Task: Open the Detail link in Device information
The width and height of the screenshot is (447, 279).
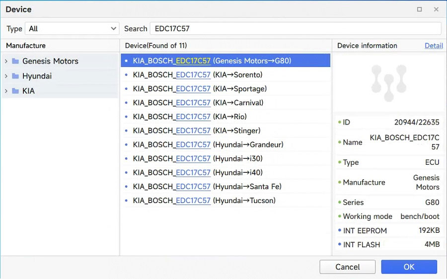Action: (x=434, y=46)
